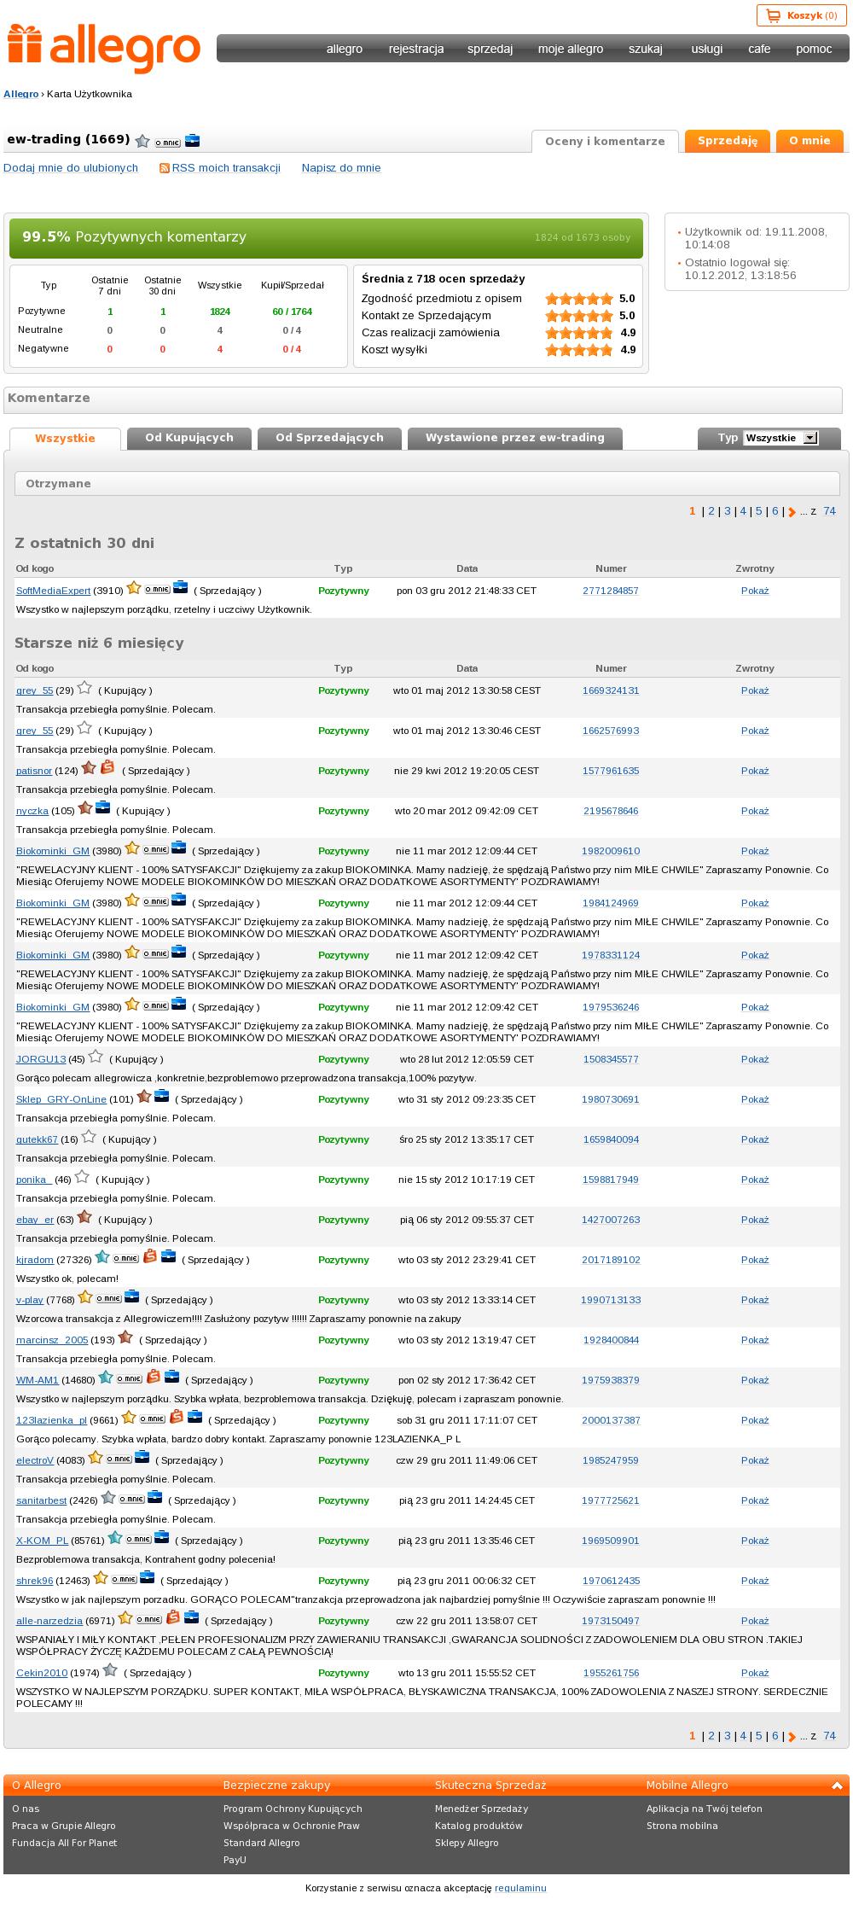
Task: Click the 'o mnie' badge next to v-play
Action: (108, 1298)
